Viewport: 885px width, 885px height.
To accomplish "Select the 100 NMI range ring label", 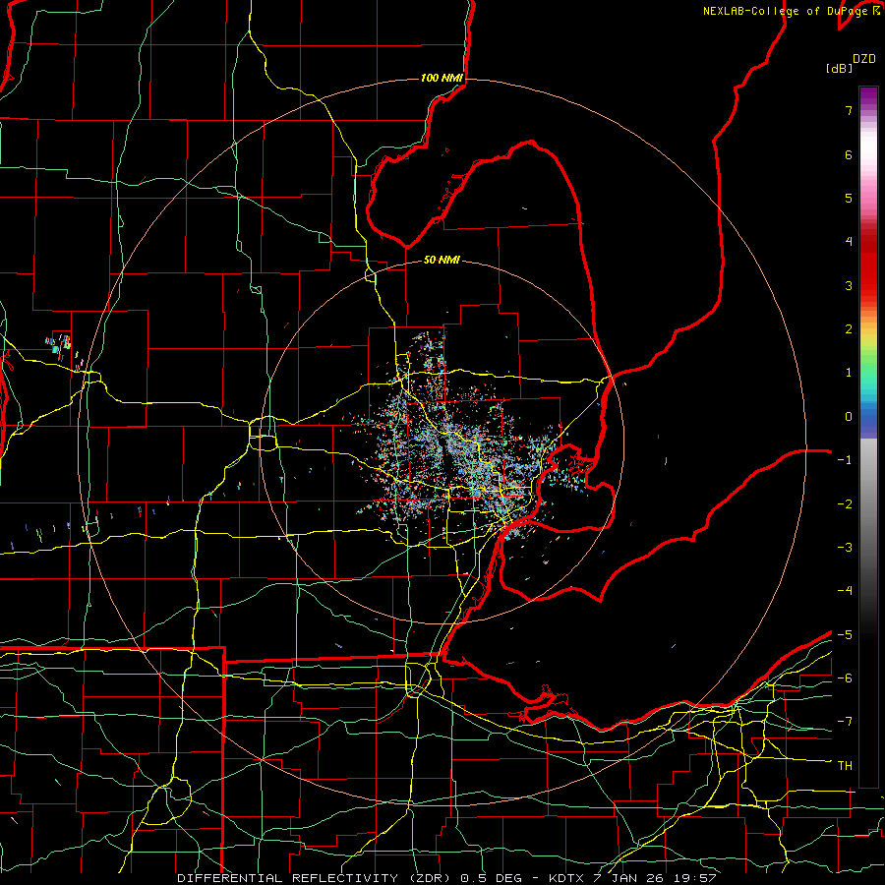I will [x=442, y=78].
